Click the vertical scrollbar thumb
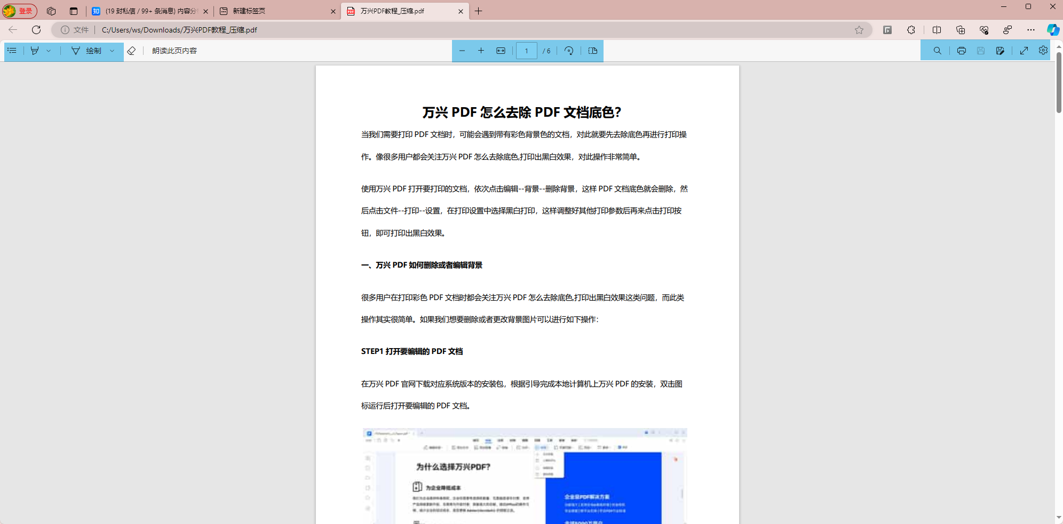Image resolution: width=1063 pixels, height=524 pixels. 1059,83
